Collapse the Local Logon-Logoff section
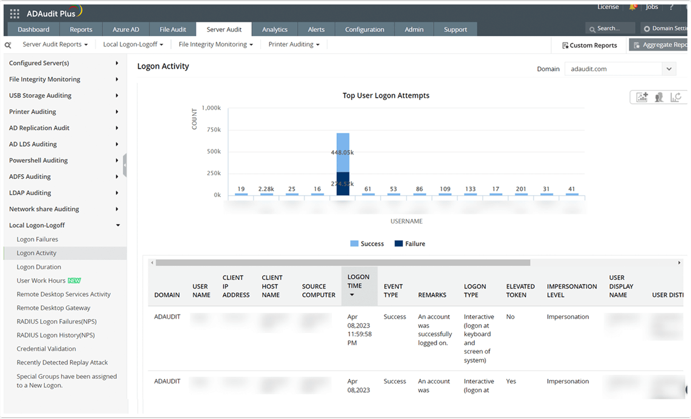This screenshot has width=691, height=419. pyautogui.click(x=117, y=225)
